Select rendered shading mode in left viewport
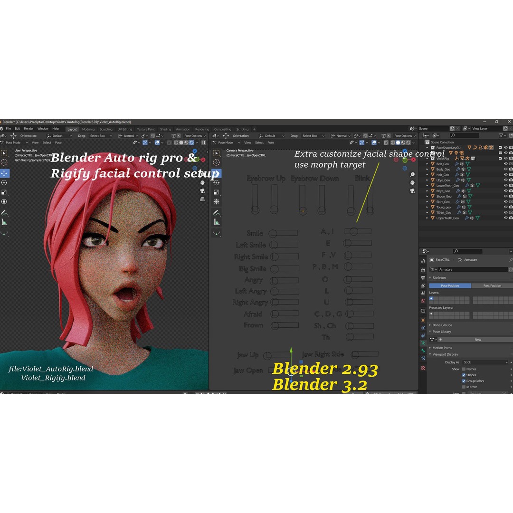This screenshot has height=513, width=513. click(x=191, y=142)
